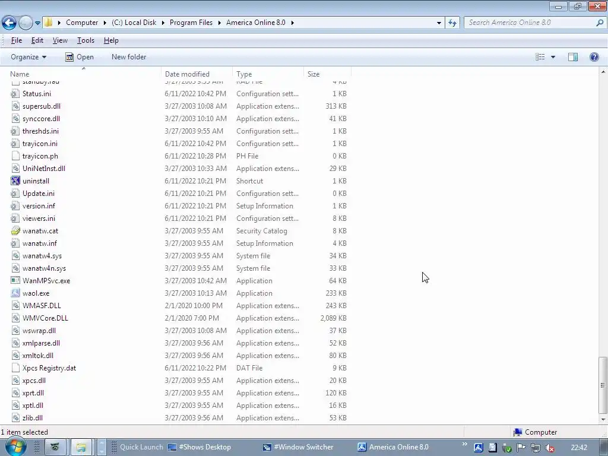Click the Back navigation arrow
Viewport: 608px width, 456px height.
pyautogui.click(x=9, y=23)
